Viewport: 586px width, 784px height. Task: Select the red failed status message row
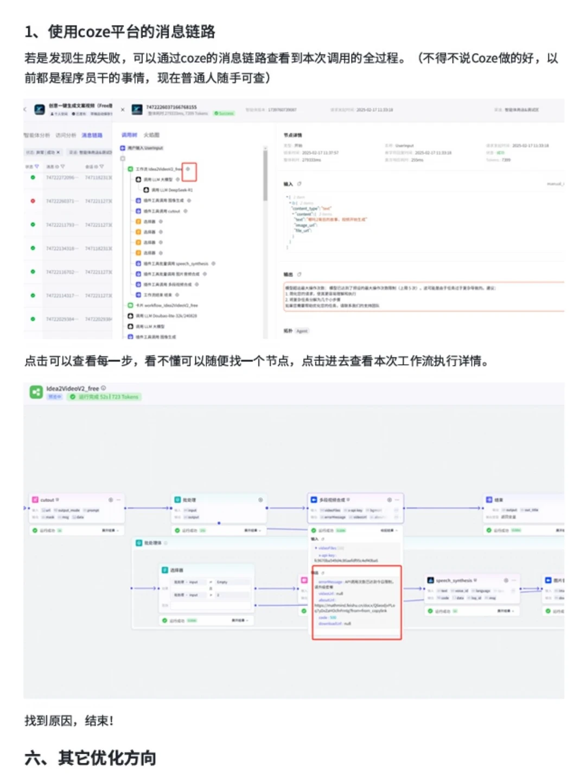68,201
